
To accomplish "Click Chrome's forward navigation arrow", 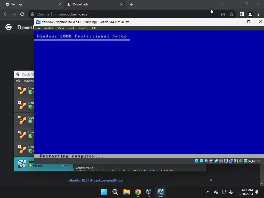I will [14, 14].
